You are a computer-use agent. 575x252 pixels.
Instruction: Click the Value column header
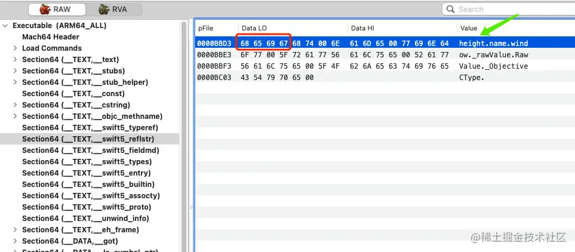[516, 28]
